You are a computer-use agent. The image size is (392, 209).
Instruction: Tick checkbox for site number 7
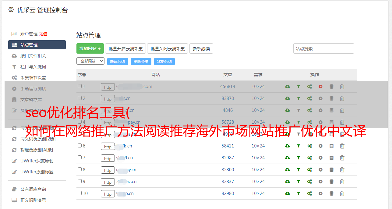(79, 158)
